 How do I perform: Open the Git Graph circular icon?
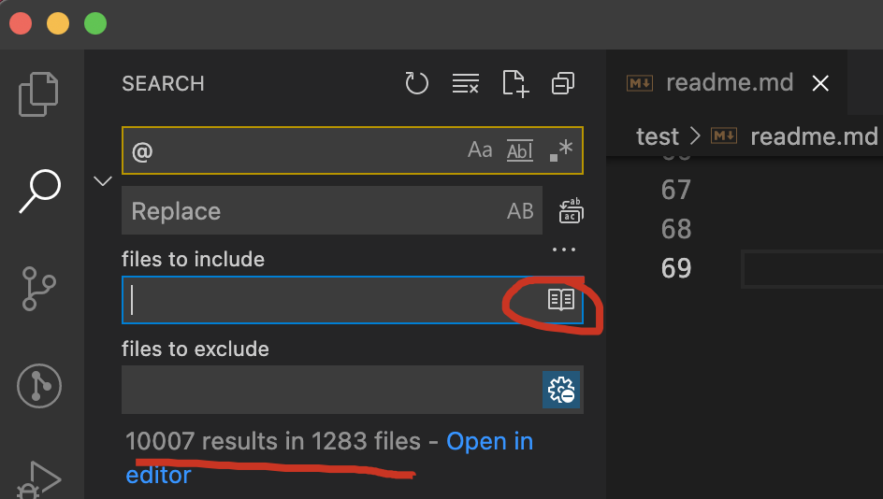click(x=39, y=386)
